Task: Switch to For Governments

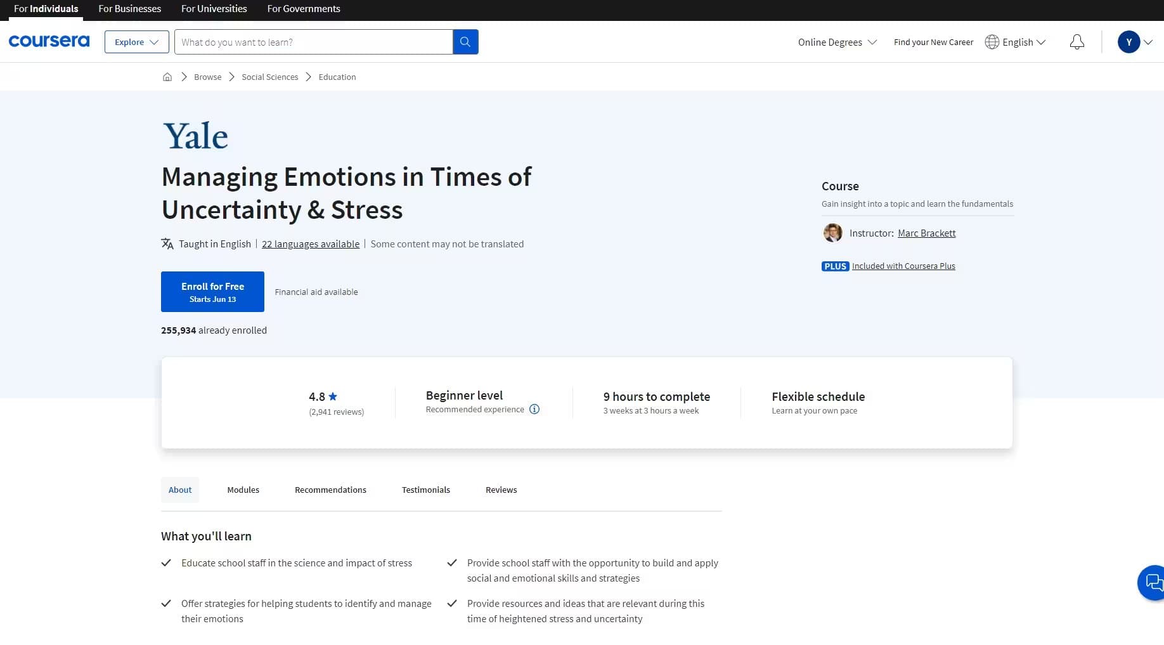Action: [x=304, y=9]
